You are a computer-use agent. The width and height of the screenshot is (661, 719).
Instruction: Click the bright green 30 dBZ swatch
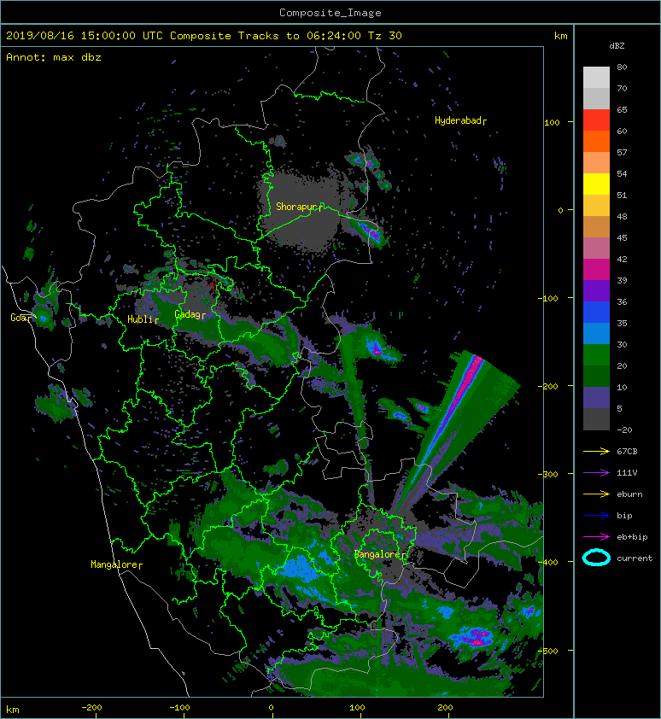tap(596, 355)
